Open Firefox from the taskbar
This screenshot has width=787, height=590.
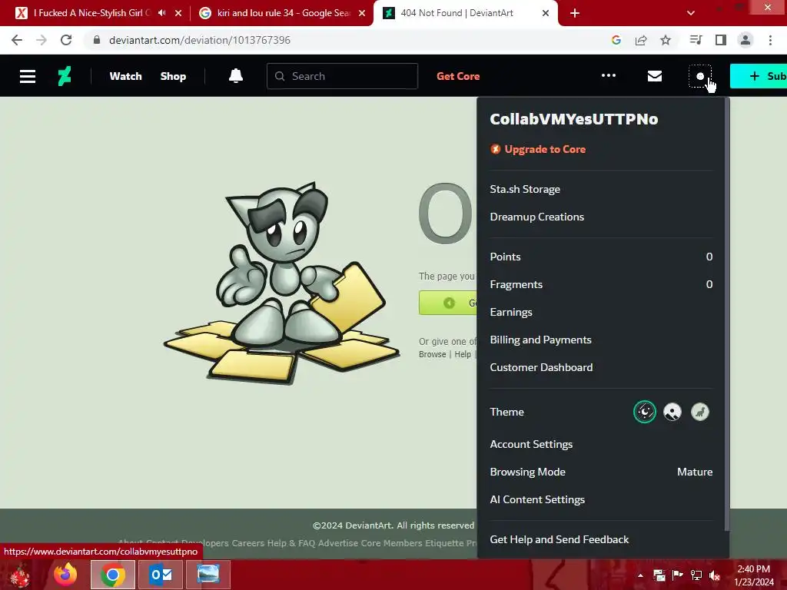click(66, 575)
